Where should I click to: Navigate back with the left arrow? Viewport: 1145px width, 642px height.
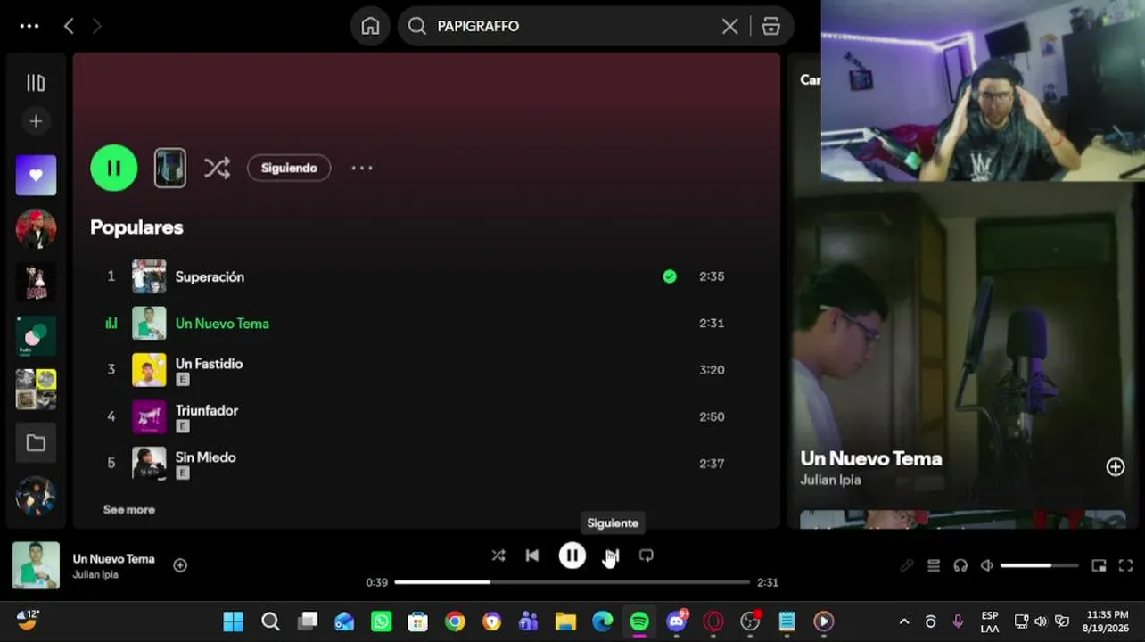69,26
